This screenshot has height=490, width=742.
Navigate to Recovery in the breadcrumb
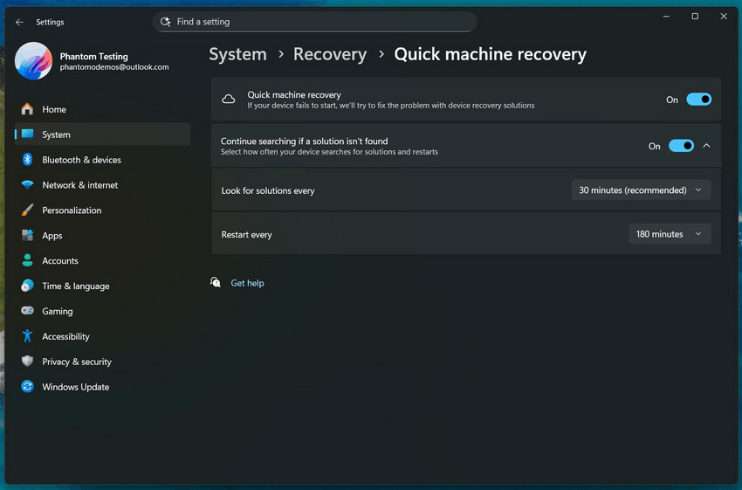(329, 54)
